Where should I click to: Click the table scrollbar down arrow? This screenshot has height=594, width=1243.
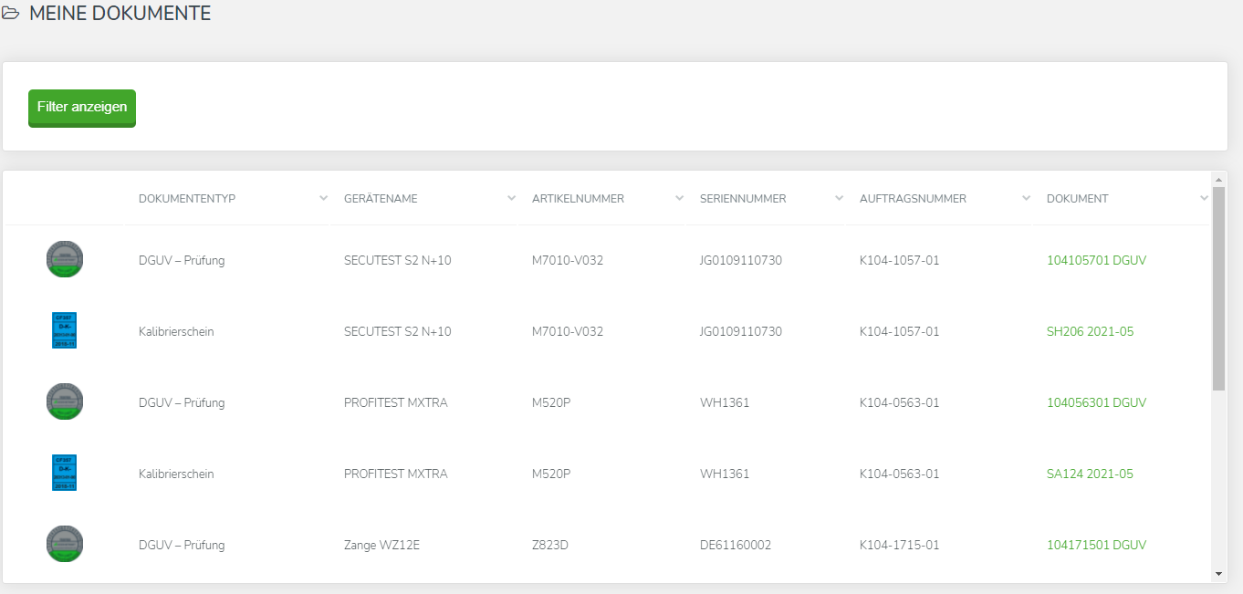pos(1219,574)
